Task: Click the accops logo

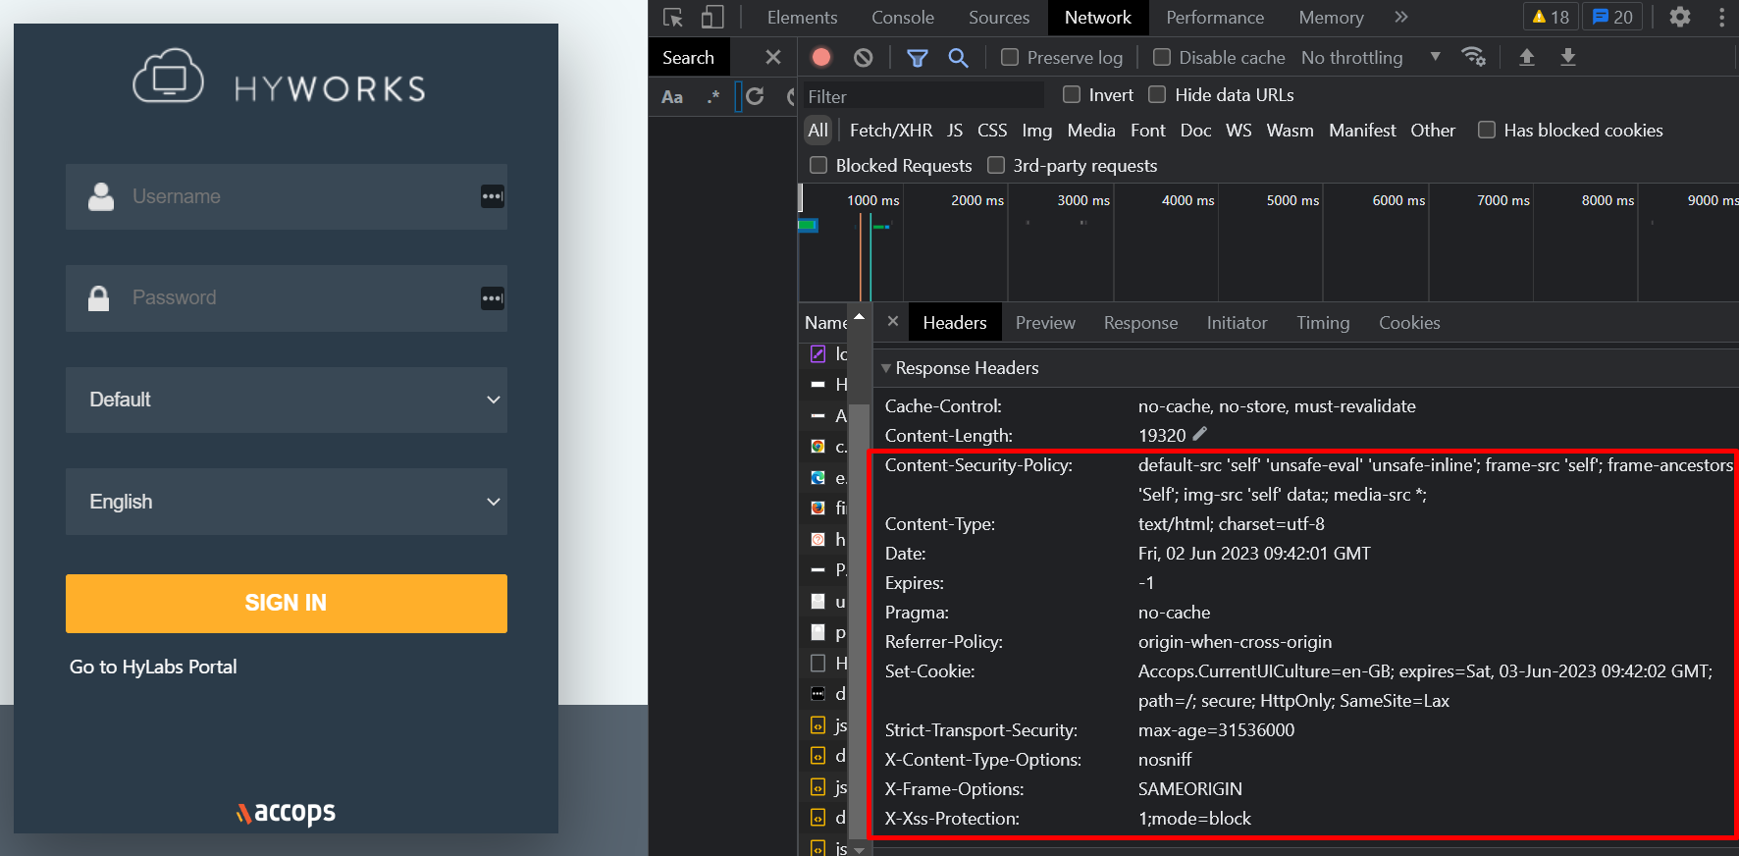Action: 286,813
